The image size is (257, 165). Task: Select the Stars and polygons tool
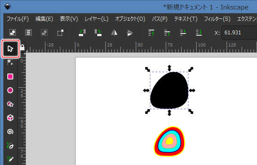click(x=10, y=104)
